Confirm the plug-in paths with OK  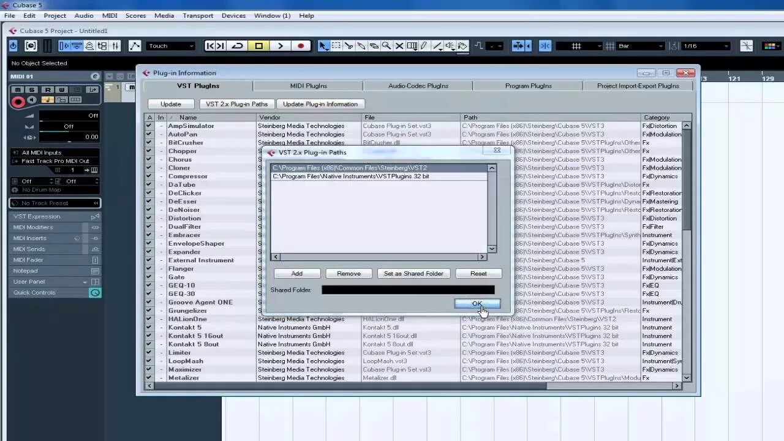coord(477,304)
